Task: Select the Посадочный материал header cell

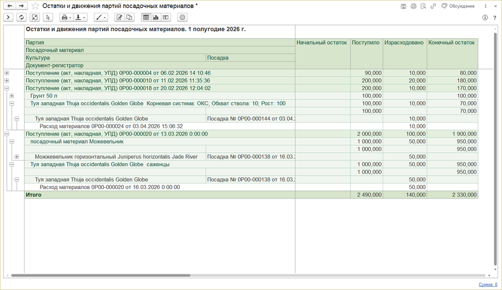Action: (x=160, y=50)
